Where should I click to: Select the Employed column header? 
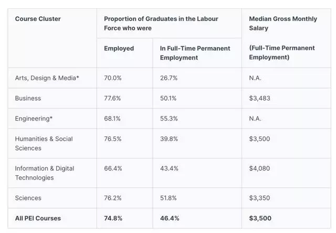(x=119, y=48)
